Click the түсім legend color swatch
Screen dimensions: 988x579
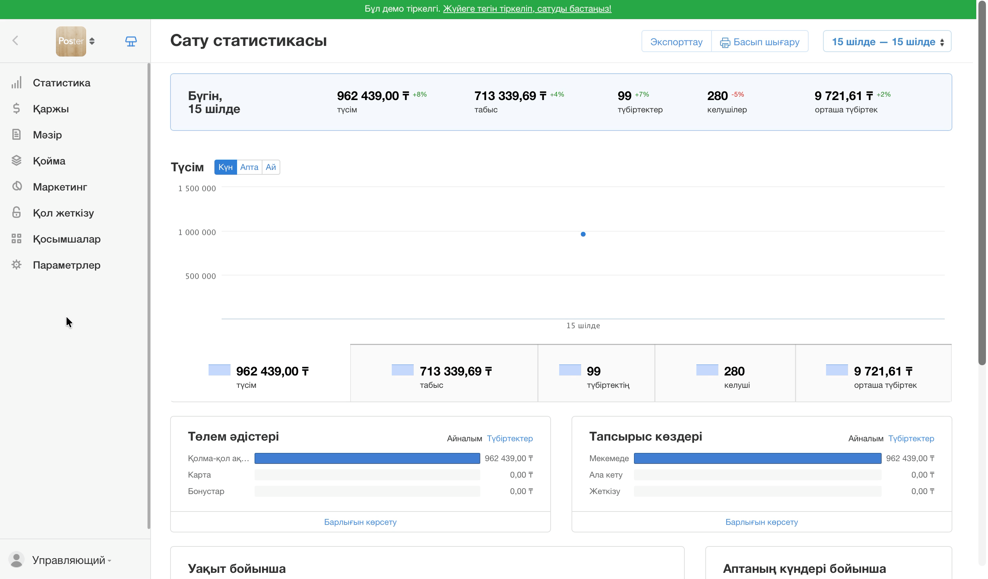point(219,370)
